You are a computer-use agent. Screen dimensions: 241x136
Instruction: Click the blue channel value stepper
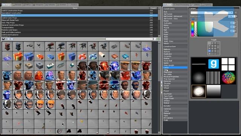(x=236, y=31)
